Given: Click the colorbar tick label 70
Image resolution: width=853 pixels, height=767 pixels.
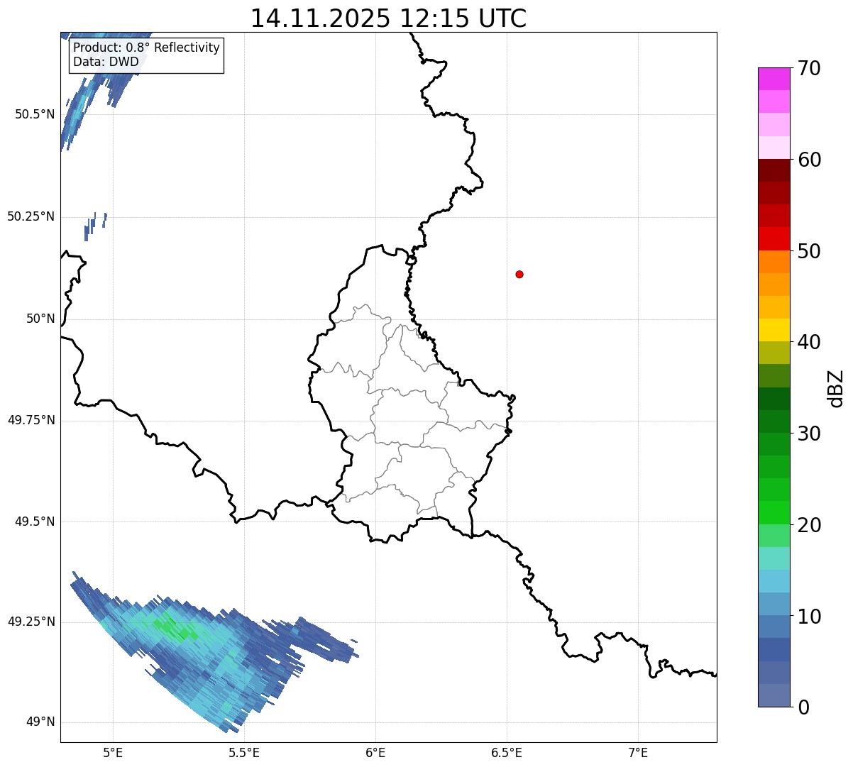Looking at the screenshot, I should (x=809, y=68).
